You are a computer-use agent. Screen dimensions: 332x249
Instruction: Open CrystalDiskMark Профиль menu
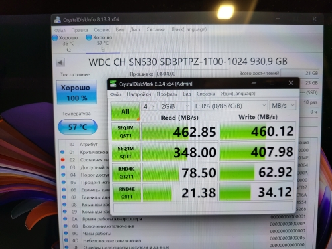pos(167,94)
